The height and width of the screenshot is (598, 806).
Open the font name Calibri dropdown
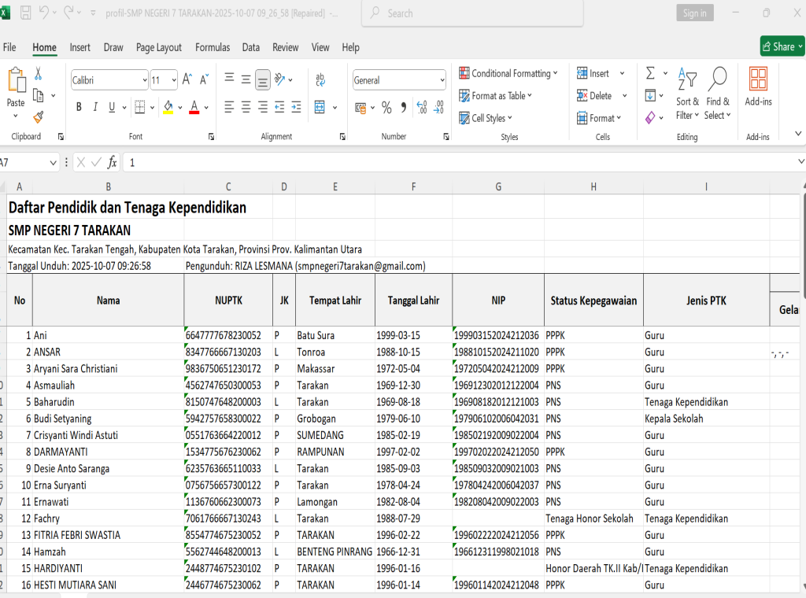(x=144, y=79)
